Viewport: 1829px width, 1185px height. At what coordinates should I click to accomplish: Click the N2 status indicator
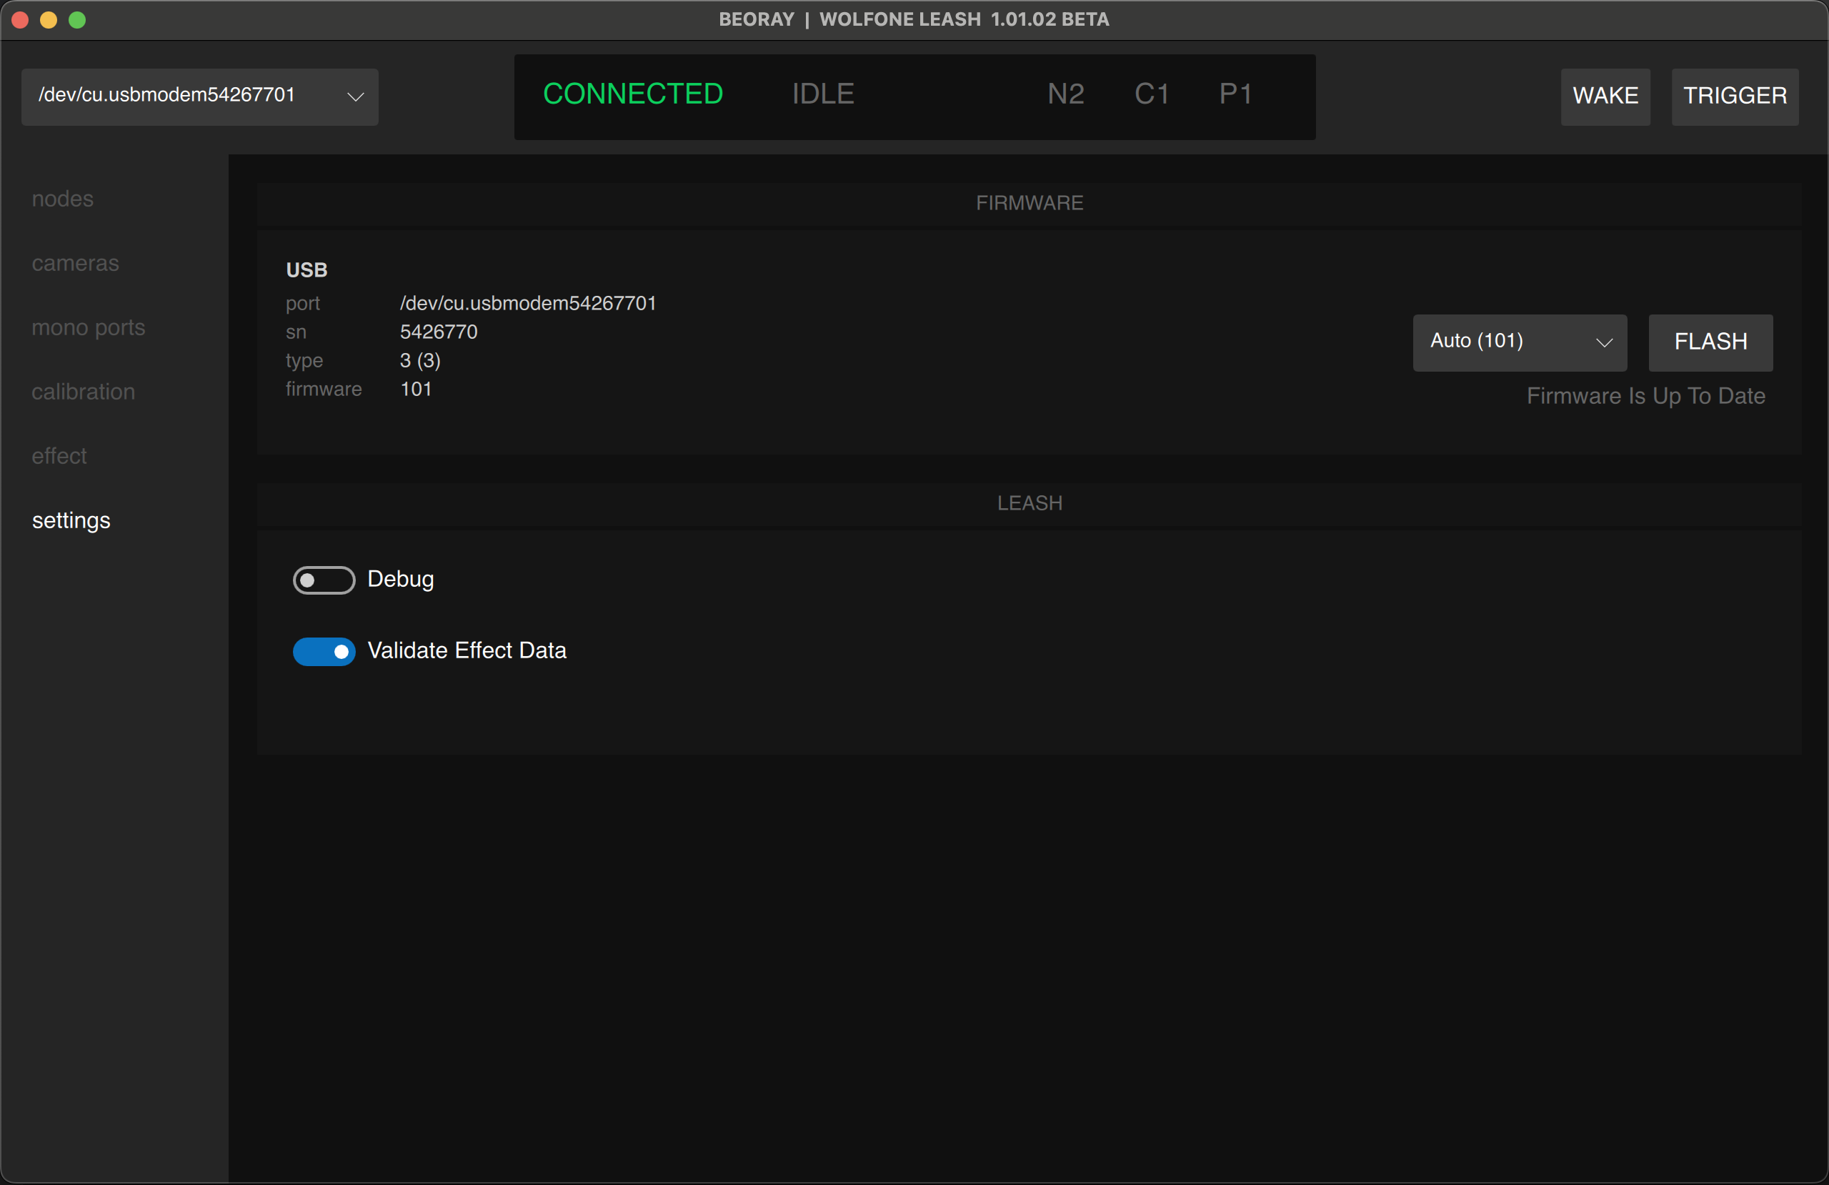(1065, 94)
